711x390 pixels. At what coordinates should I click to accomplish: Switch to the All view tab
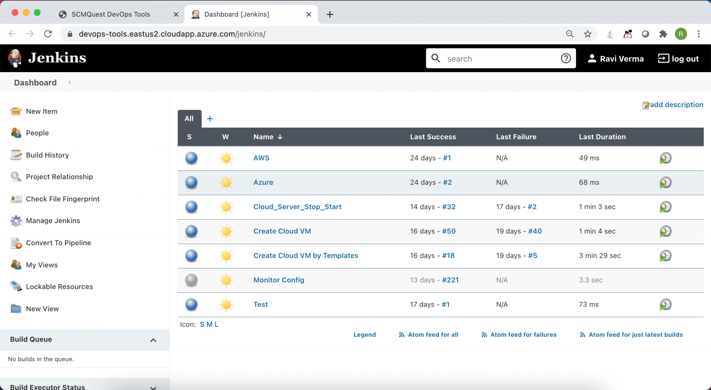(189, 118)
